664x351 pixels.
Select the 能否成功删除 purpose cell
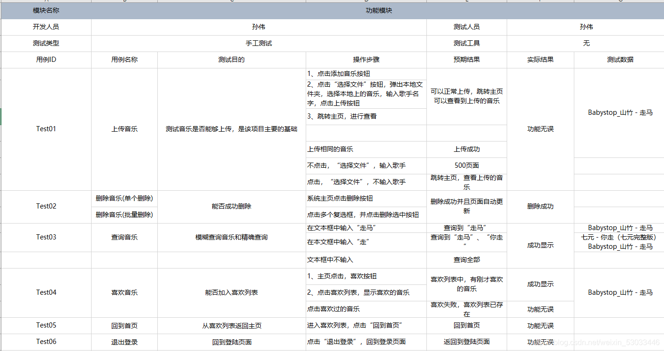pos(232,207)
